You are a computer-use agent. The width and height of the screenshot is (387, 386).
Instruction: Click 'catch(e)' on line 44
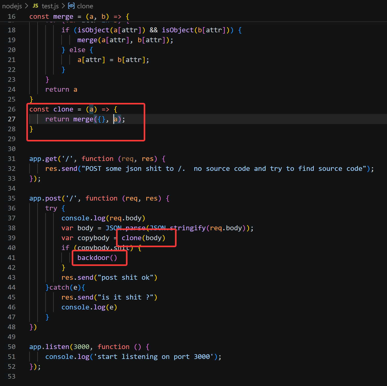click(x=65, y=287)
